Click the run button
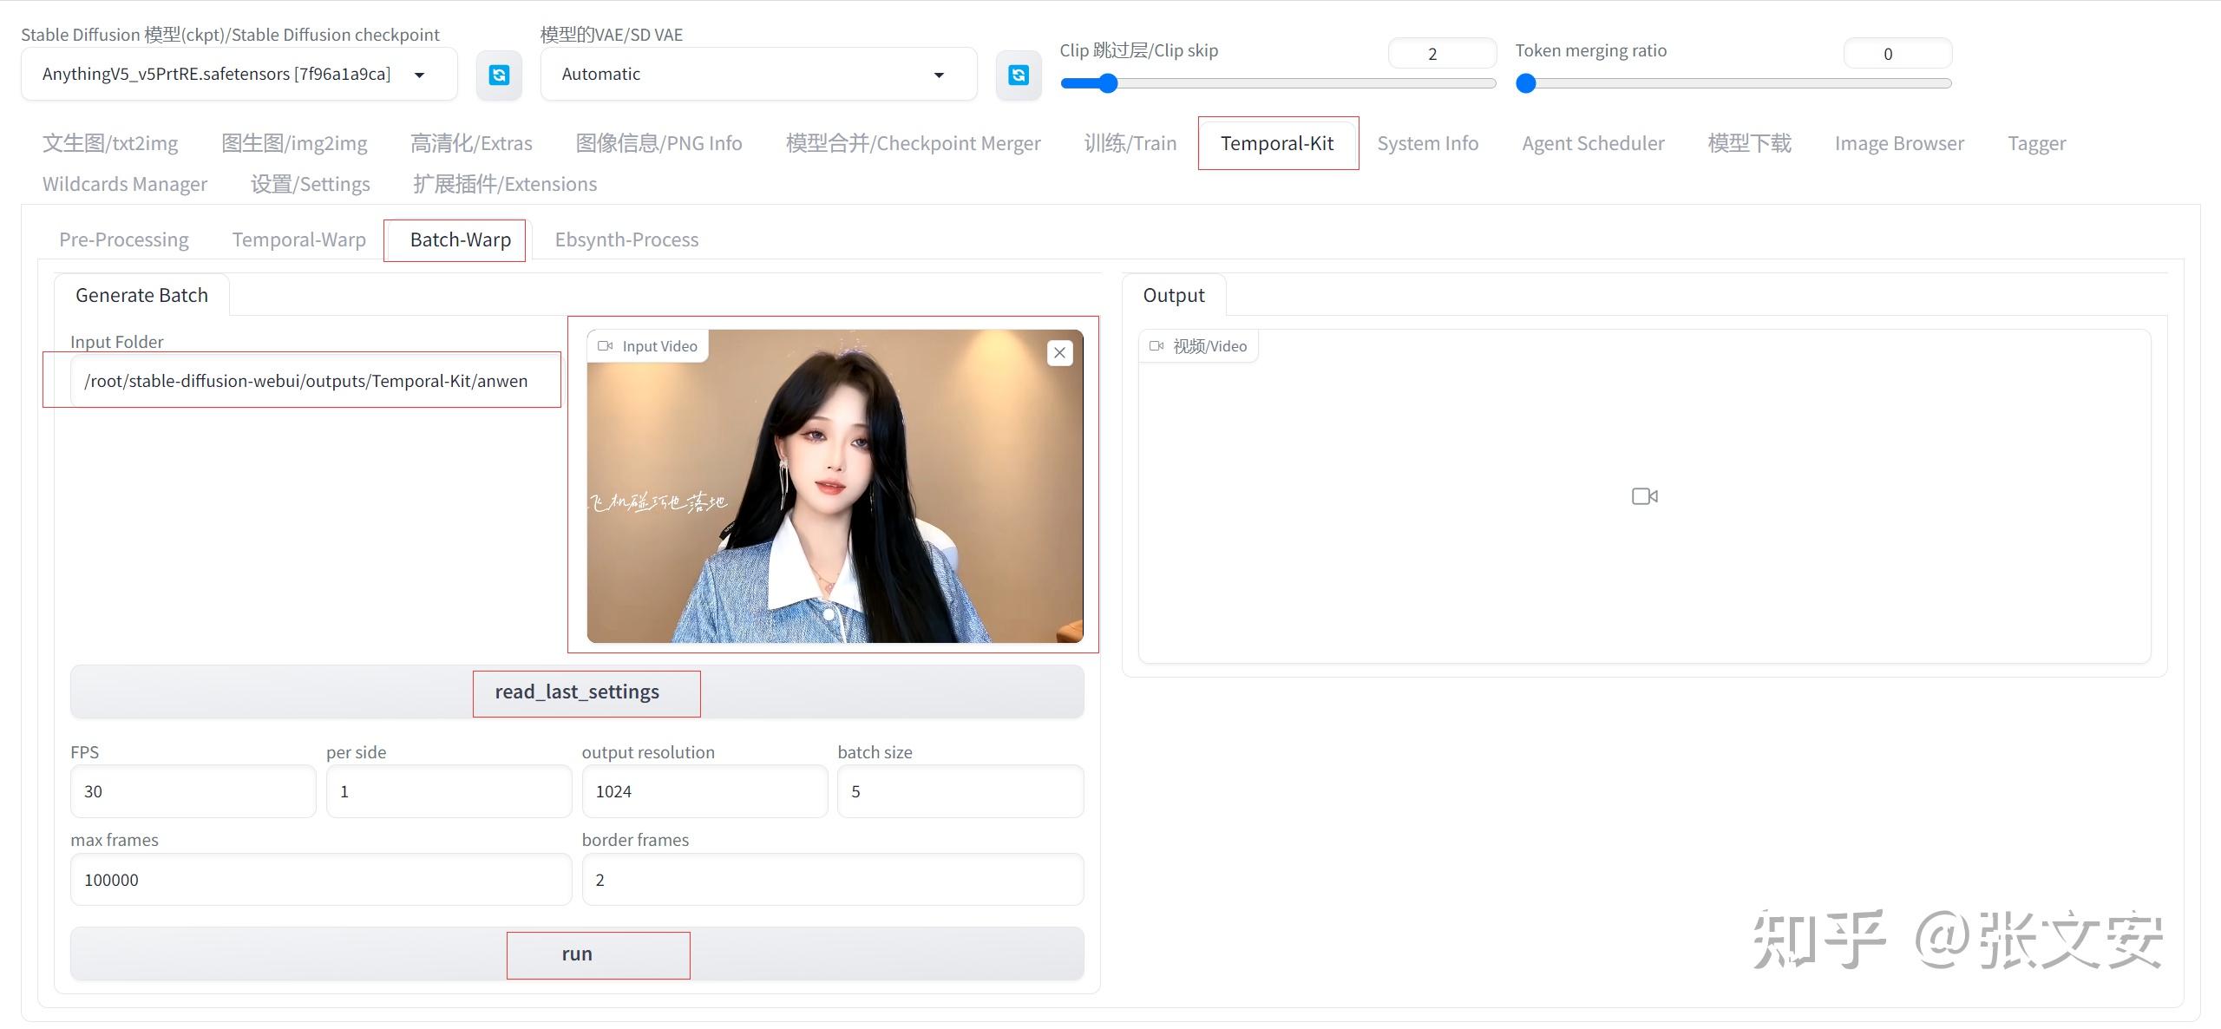The width and height of the screenshot is (2221, 1029). point(577,954)
